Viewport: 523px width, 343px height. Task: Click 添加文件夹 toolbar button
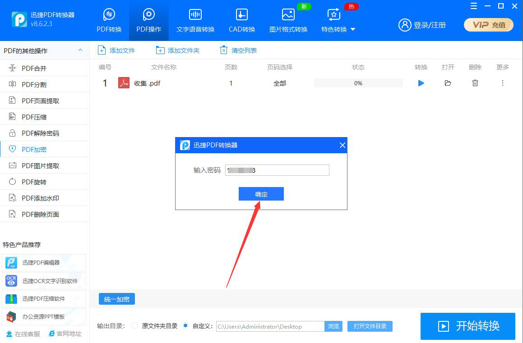coord(178,50)
